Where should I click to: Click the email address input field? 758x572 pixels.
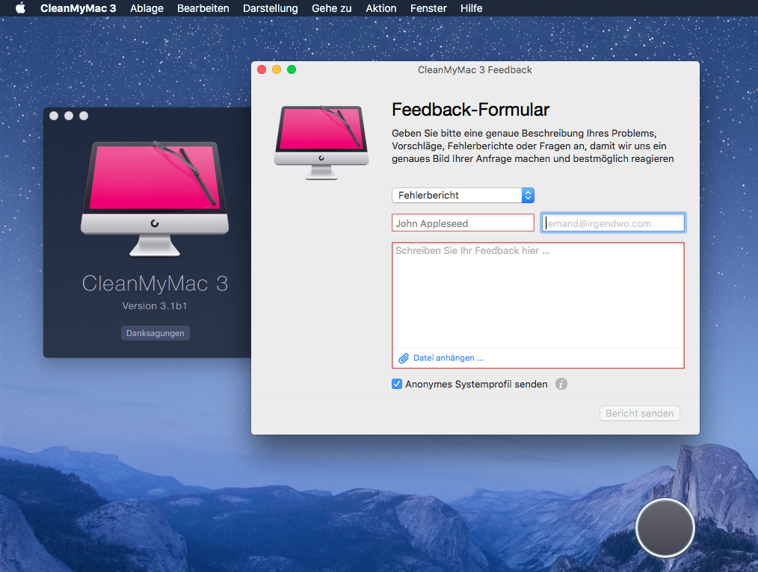point(612,223)
